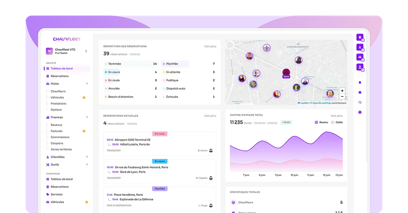Click the driver icon next to M. Sophie
Image resolution: width=408 pixels, height=213 pixels.
tap(211, 178)
